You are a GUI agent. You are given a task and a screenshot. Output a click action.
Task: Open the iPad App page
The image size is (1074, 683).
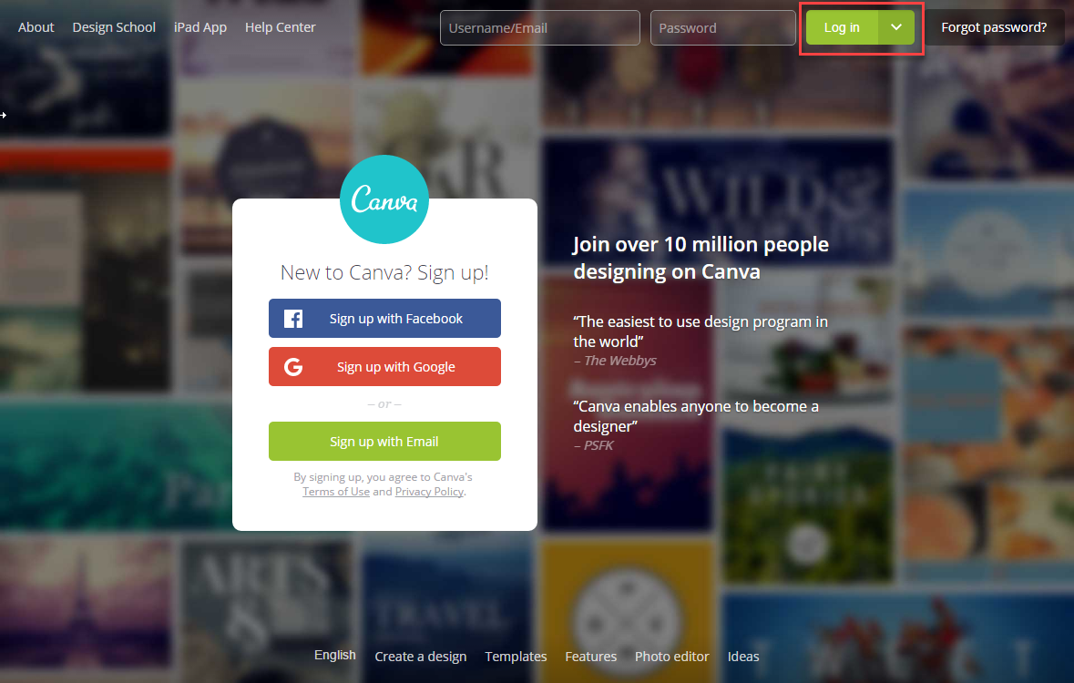coord(200,27)
